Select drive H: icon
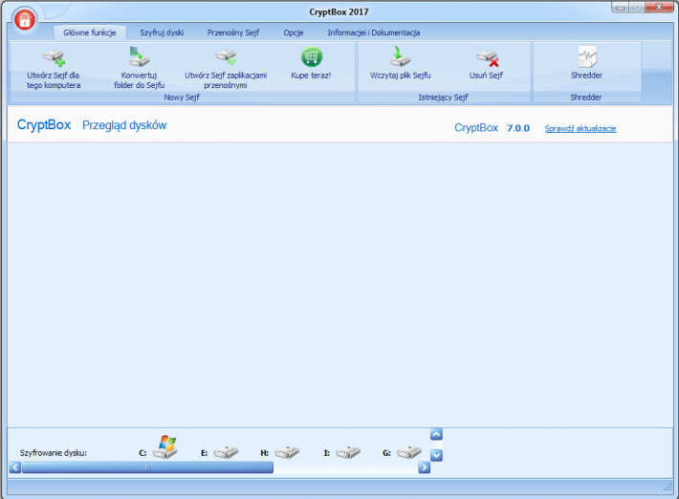The image size is (679, 499). (x=287, y=452)
